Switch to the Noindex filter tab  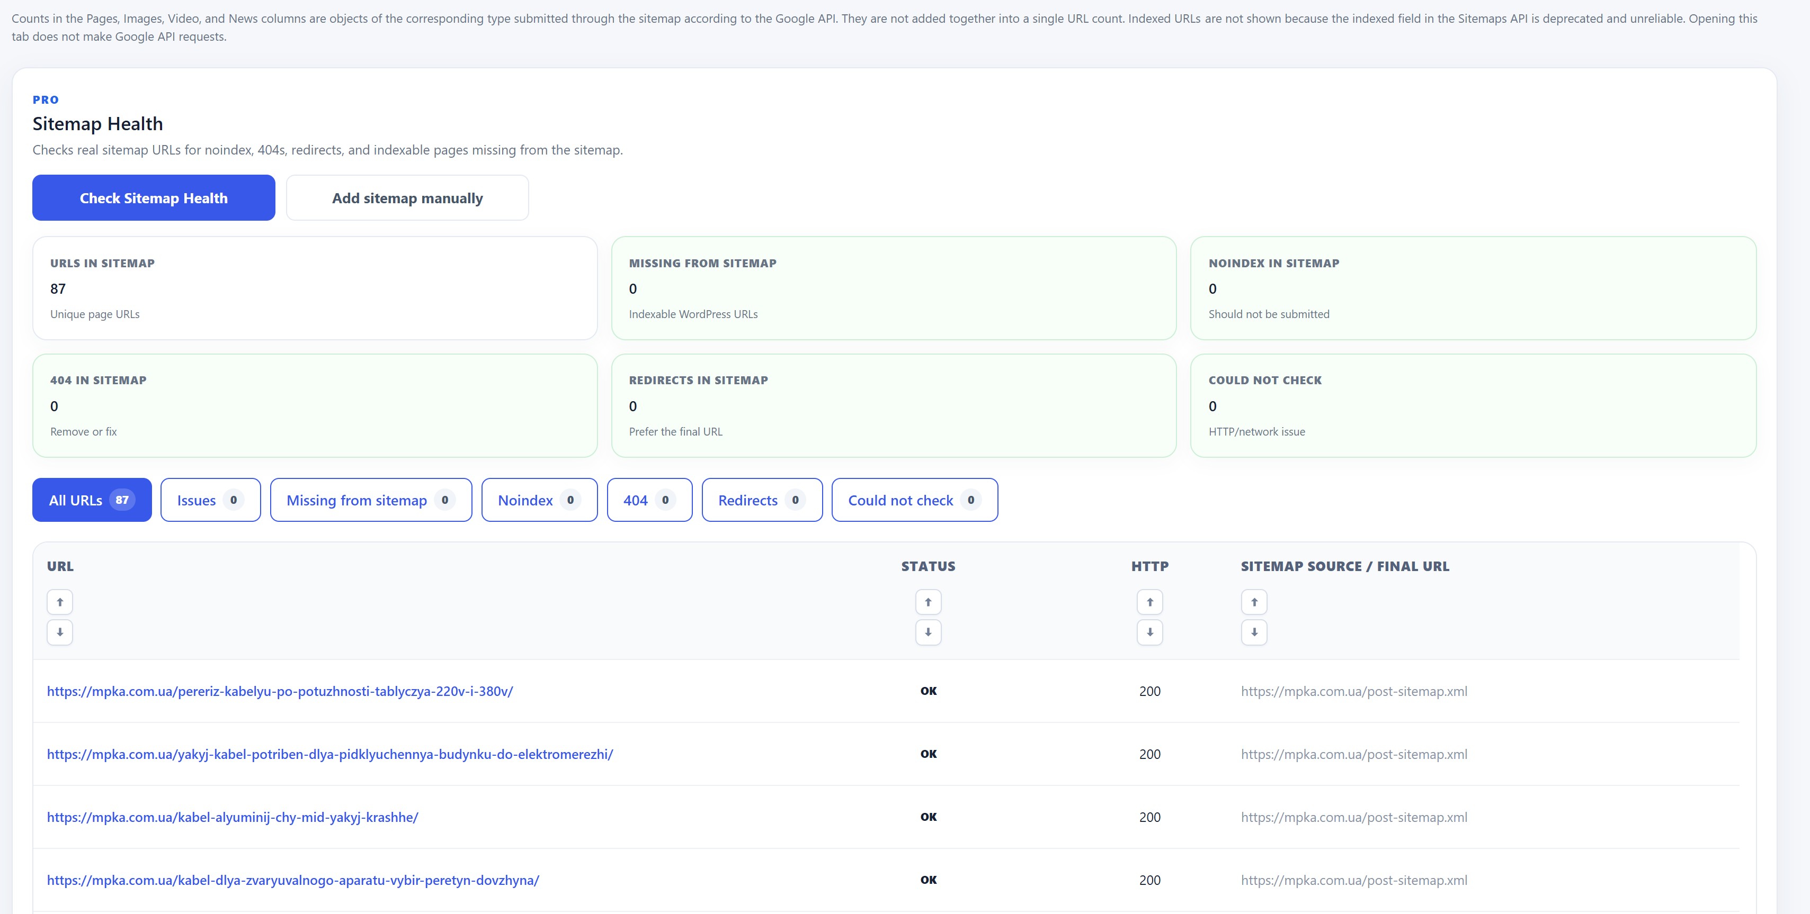pos(540,500)
